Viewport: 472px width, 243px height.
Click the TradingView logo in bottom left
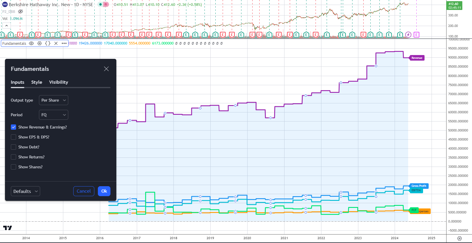click(x=8, y=228)
